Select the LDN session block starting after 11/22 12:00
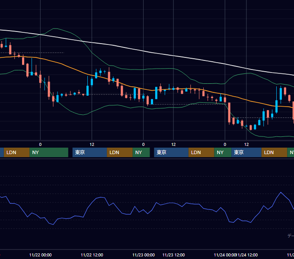 (x=120, y=152)
